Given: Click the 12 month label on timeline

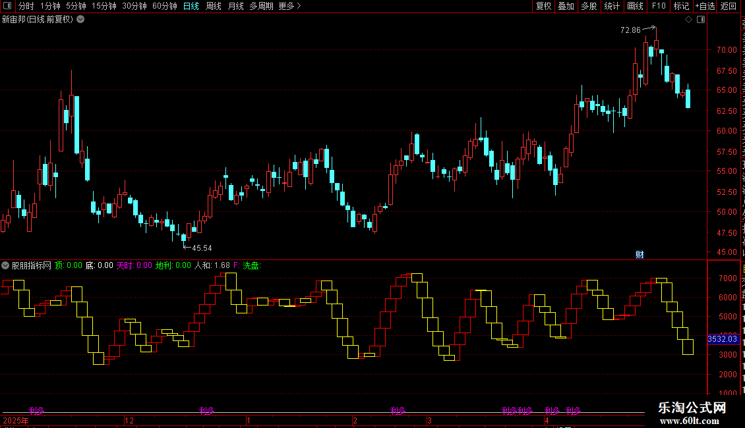Looking at the screenshot, I should 129,420.
